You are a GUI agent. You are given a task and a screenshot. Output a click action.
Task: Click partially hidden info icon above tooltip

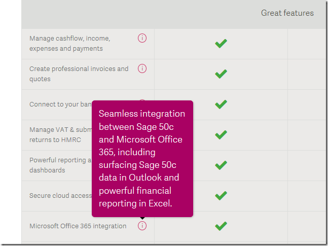(142, 100)
